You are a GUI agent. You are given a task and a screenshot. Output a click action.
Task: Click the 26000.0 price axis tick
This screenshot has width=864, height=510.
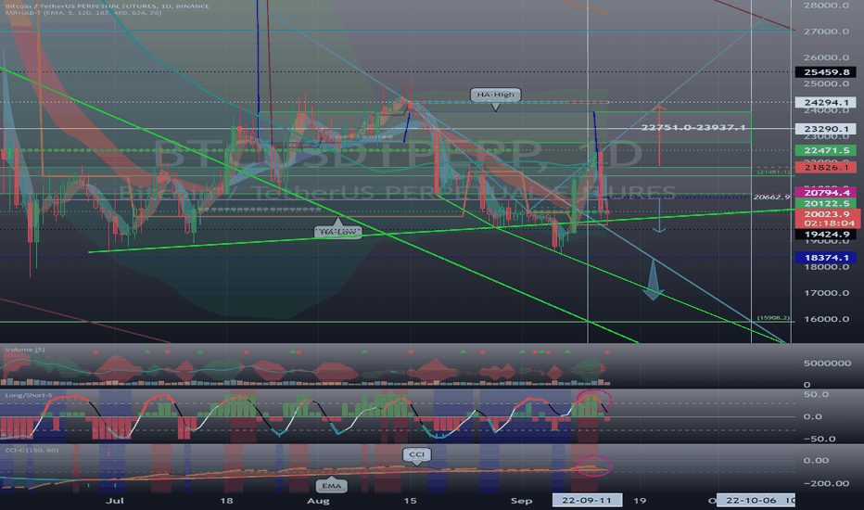(826, 57)
